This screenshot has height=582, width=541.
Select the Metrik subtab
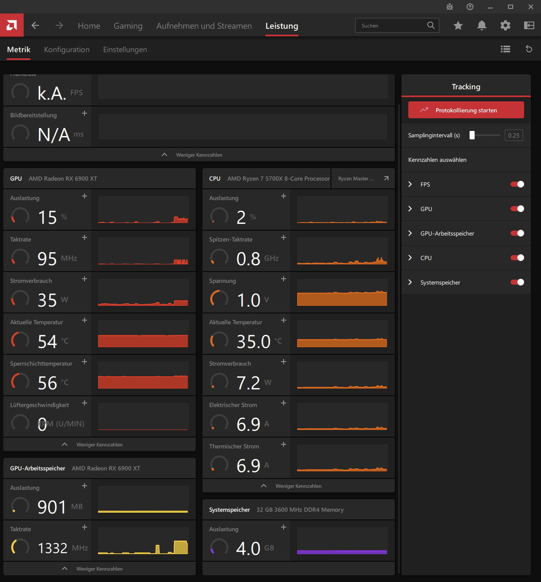(x=19, y=49)
